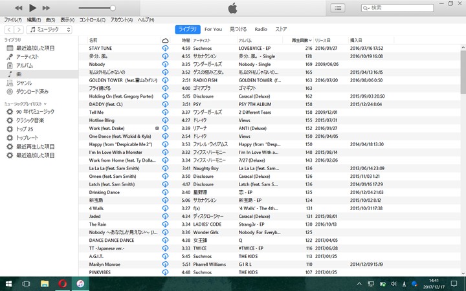
Task: Adjust the volume slider knob
Action: (x=113, y=8)
